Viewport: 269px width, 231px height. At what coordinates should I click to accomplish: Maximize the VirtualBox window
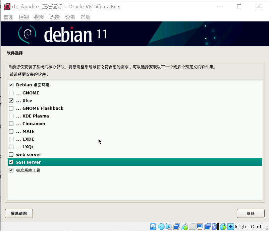click(239, 6)
